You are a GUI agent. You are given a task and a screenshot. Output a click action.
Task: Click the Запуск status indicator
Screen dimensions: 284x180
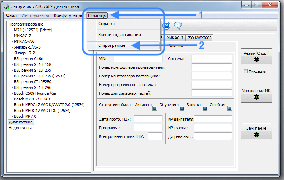tap(205, 108)
